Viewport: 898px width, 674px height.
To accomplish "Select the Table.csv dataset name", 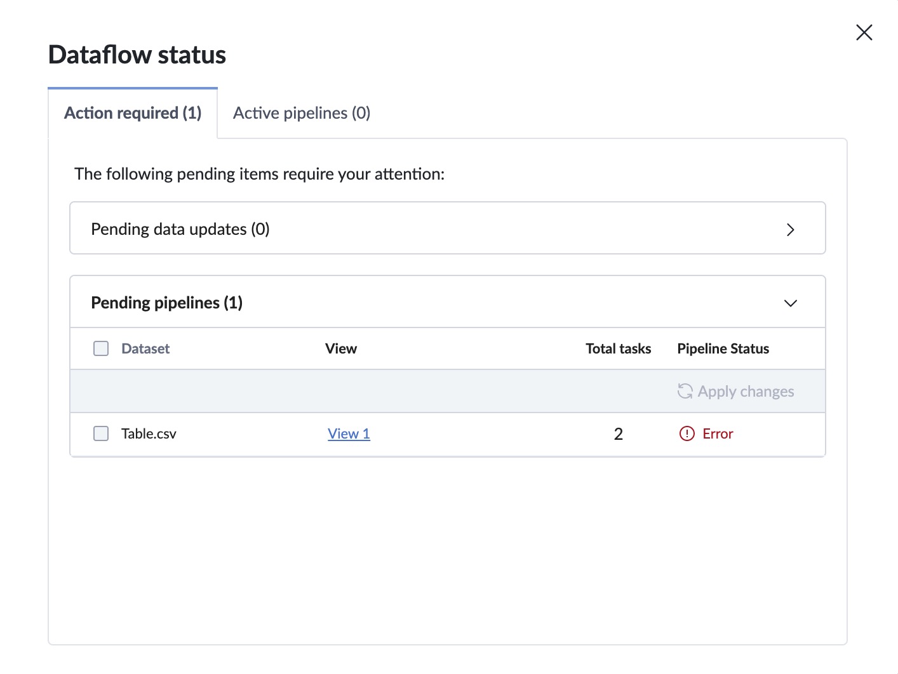I will 149,433.
